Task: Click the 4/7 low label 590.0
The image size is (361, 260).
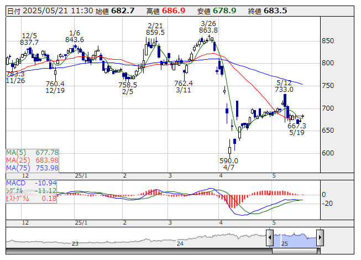Action: coord(229,161)
